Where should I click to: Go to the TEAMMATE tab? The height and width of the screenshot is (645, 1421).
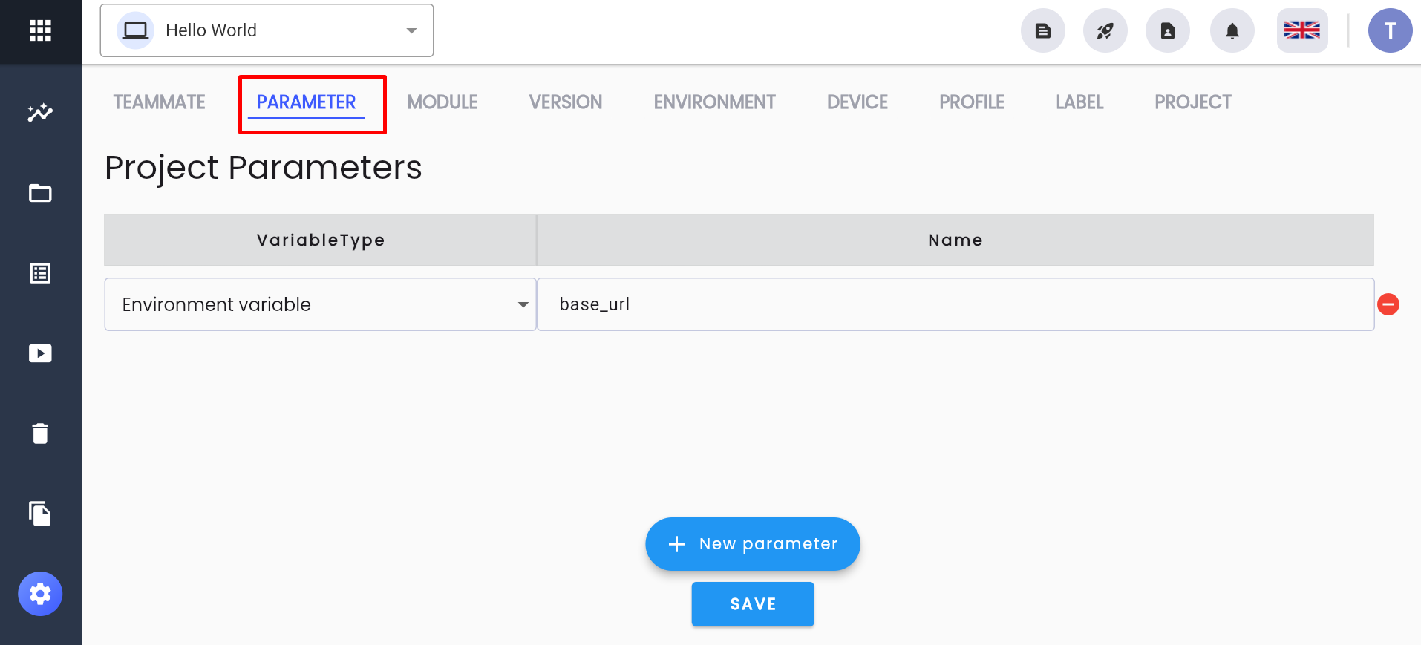[x=159, y=102]
